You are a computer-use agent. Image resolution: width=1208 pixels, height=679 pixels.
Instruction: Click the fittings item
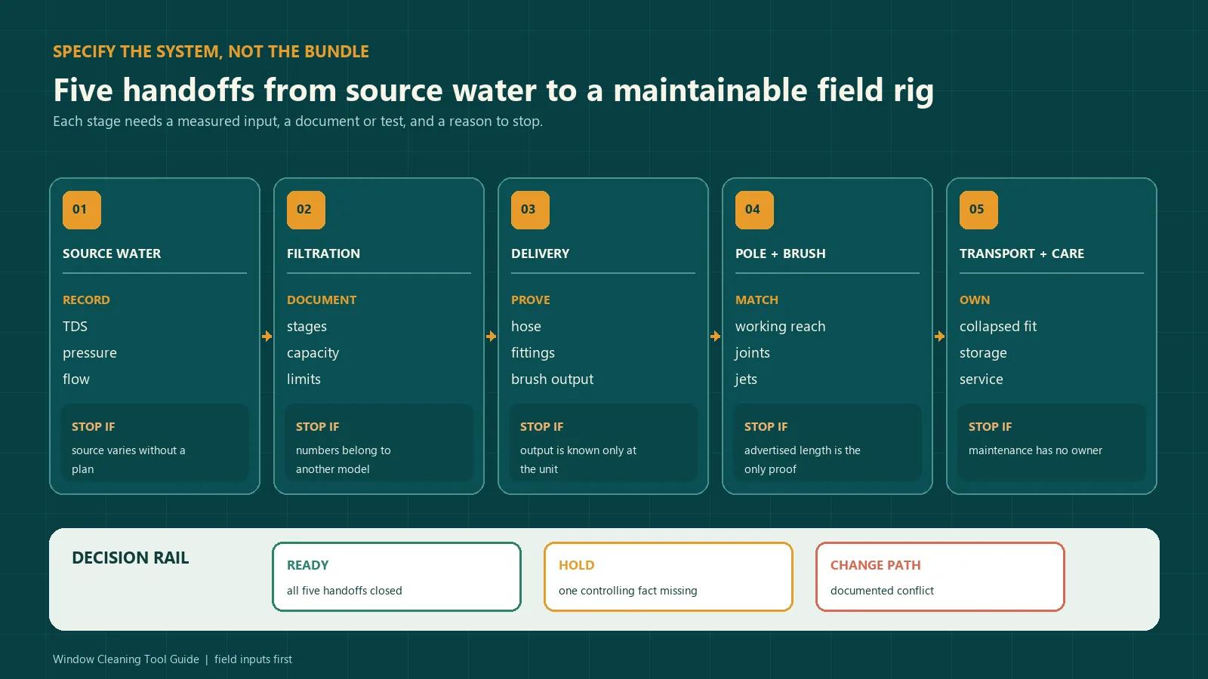(x=533, y=353)
